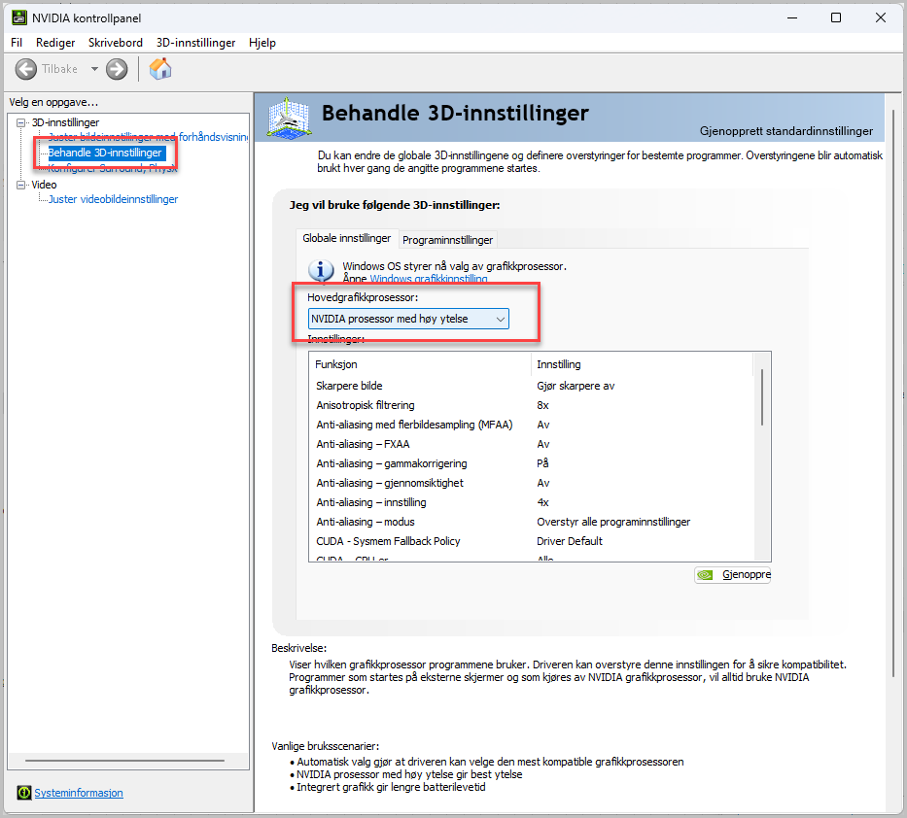This screenshot has height=818, width=907.
Task: Collapse the Video tree node
Action: (x=22, y=185)
